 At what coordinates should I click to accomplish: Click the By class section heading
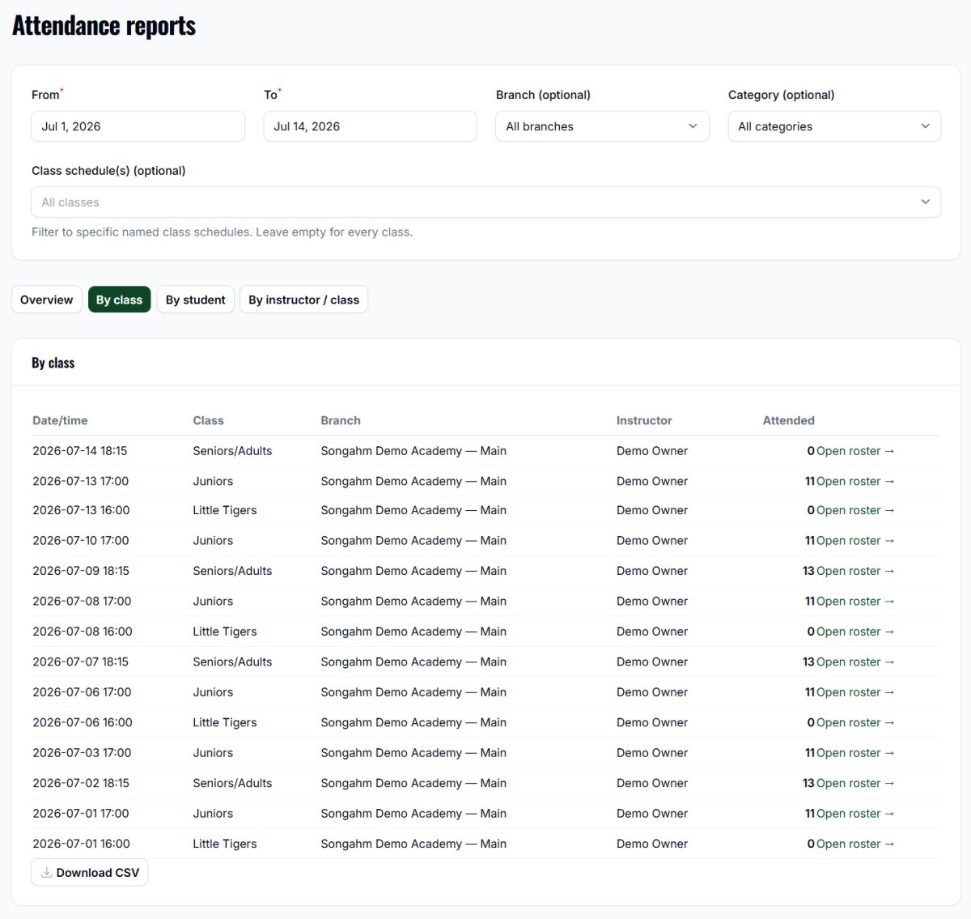(53, 363)
